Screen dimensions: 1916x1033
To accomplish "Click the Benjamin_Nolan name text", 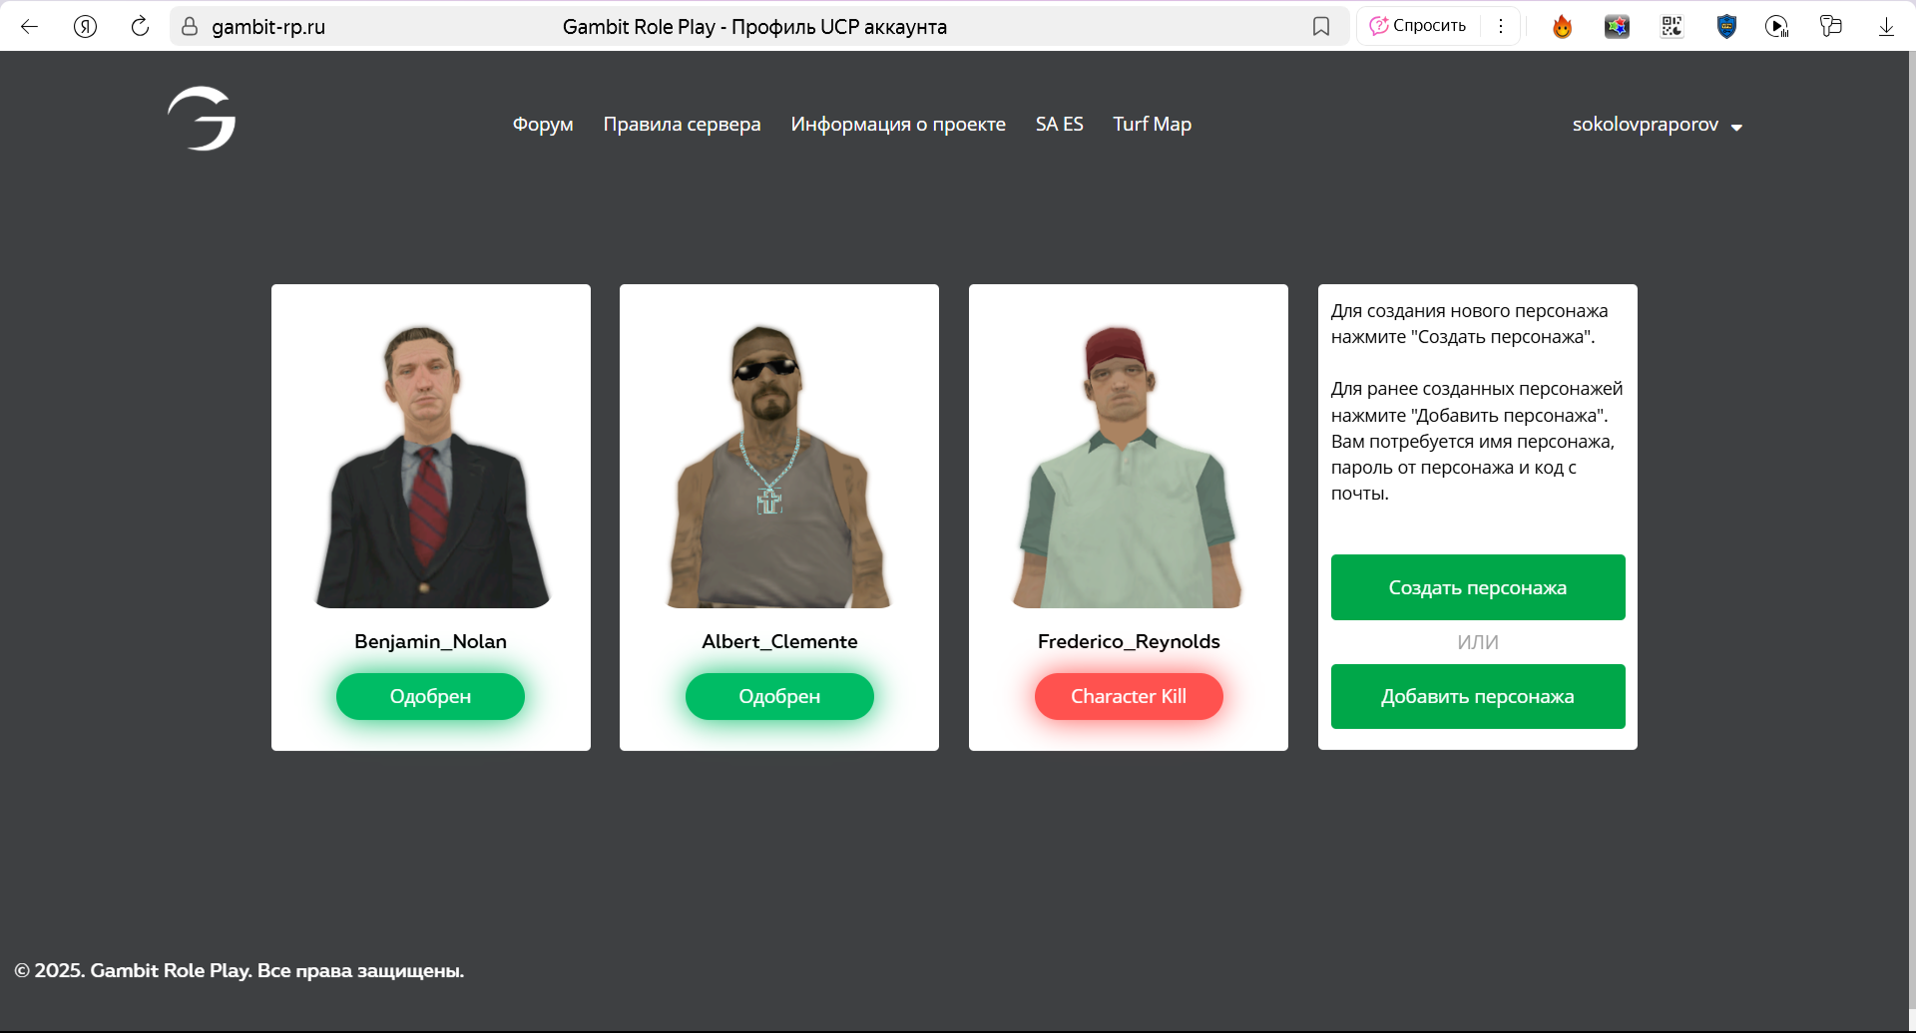I will point(431,641).
